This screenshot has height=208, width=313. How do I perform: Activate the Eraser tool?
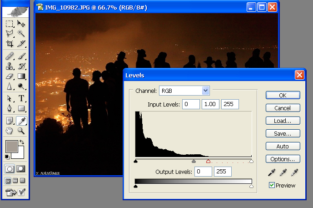coord(10,76)
